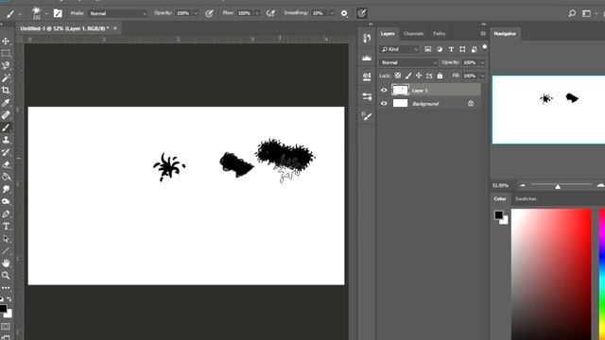
Task: Open the search magnifier icon
Action: pos(572,13)
